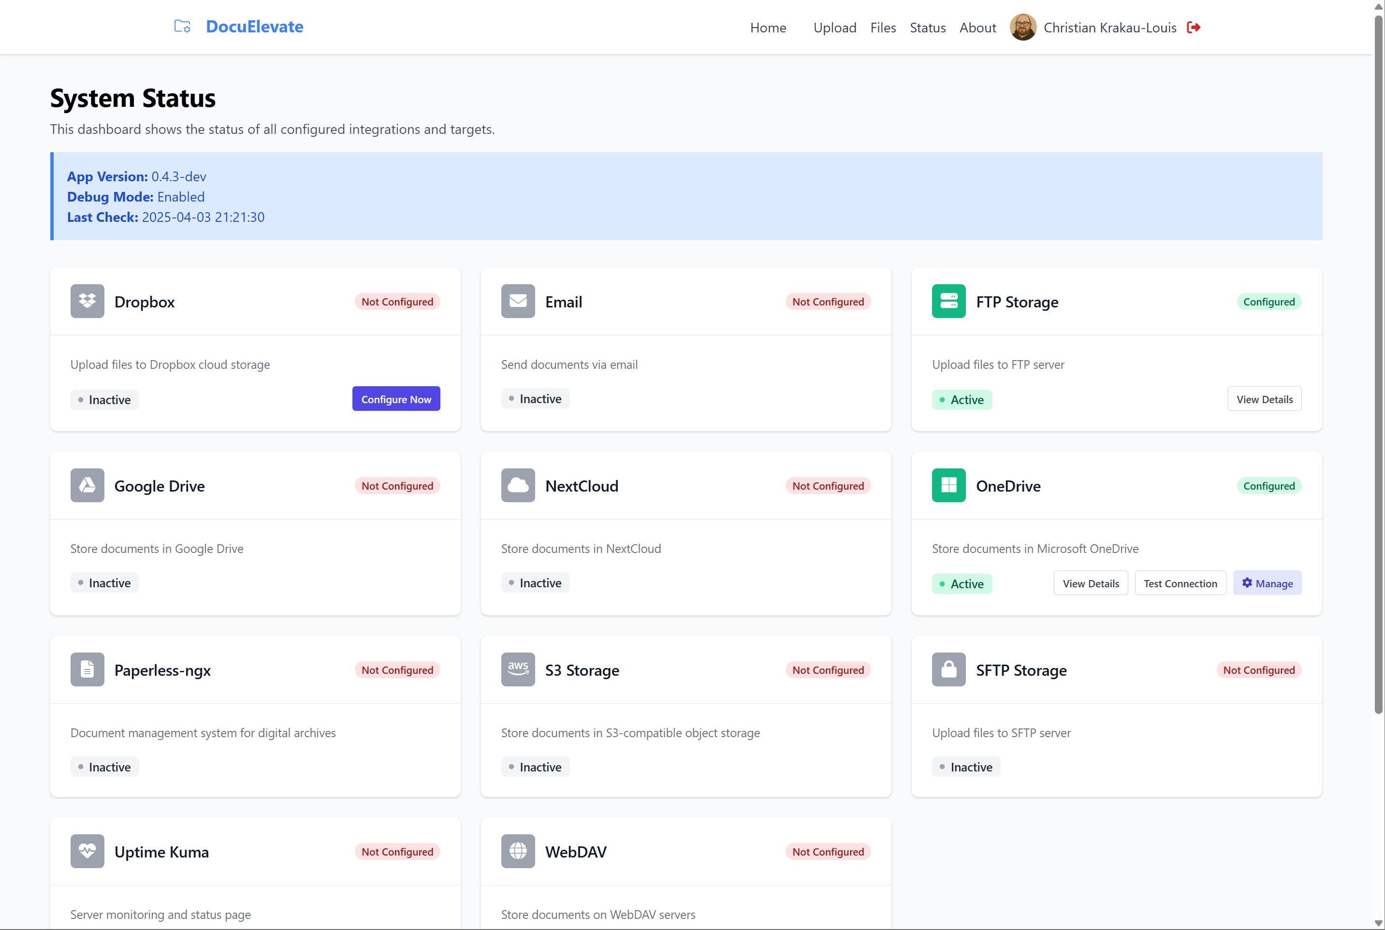Image resolution: width=1385 pixels, height=930 pixels.
Task: Click the OneDrive Windows icon
Action: [948, 485]
